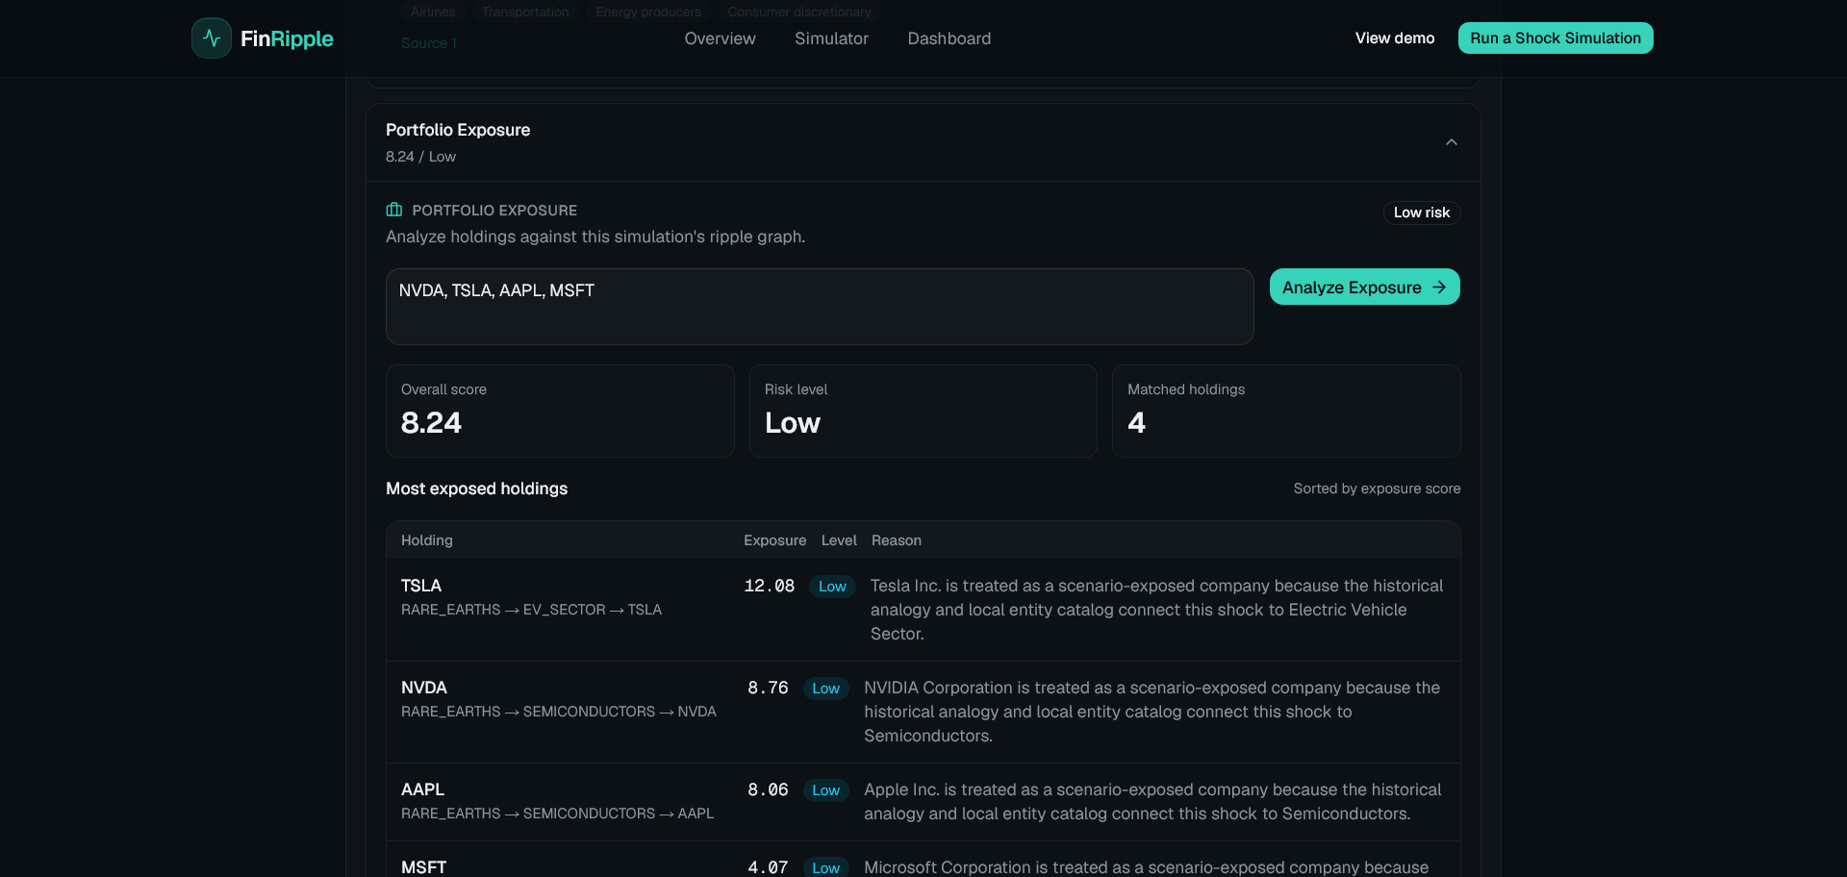Click the Low level badge for NVDA
This screenshot has height=877, width=1847.
click(x=825, y=689)
